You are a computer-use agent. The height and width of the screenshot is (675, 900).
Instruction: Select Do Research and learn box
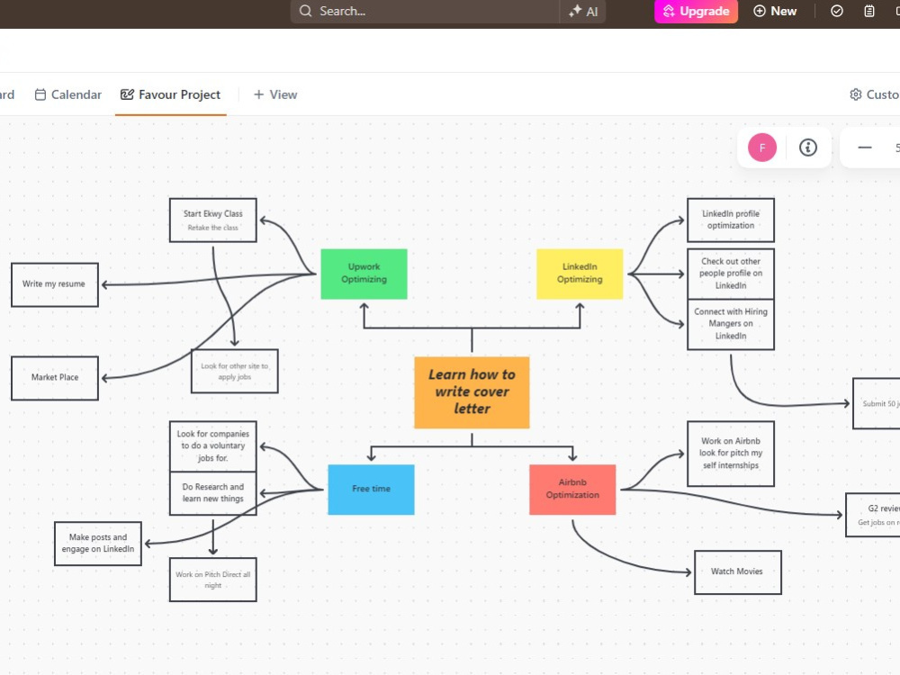(213, 493)
